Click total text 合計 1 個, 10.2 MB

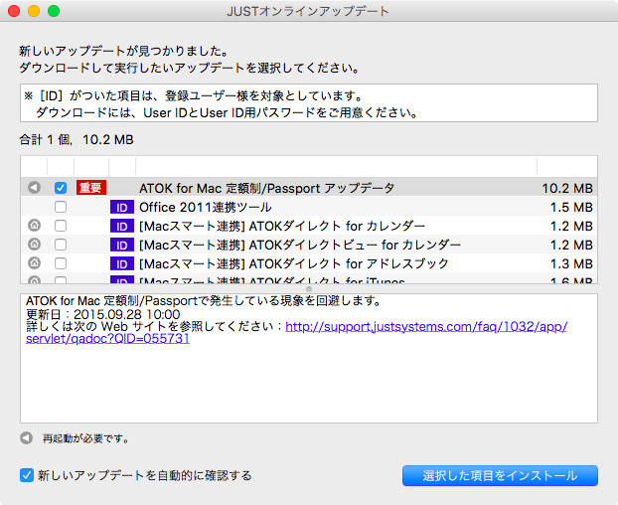(x=77, y=139)
